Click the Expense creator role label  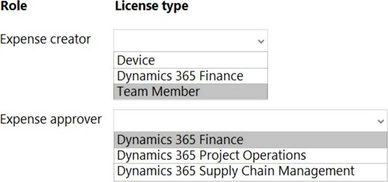point(45,39)
